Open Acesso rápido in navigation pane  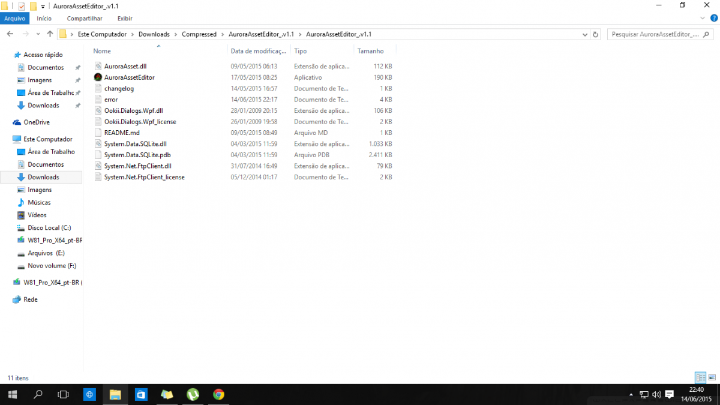coord(38,55)
